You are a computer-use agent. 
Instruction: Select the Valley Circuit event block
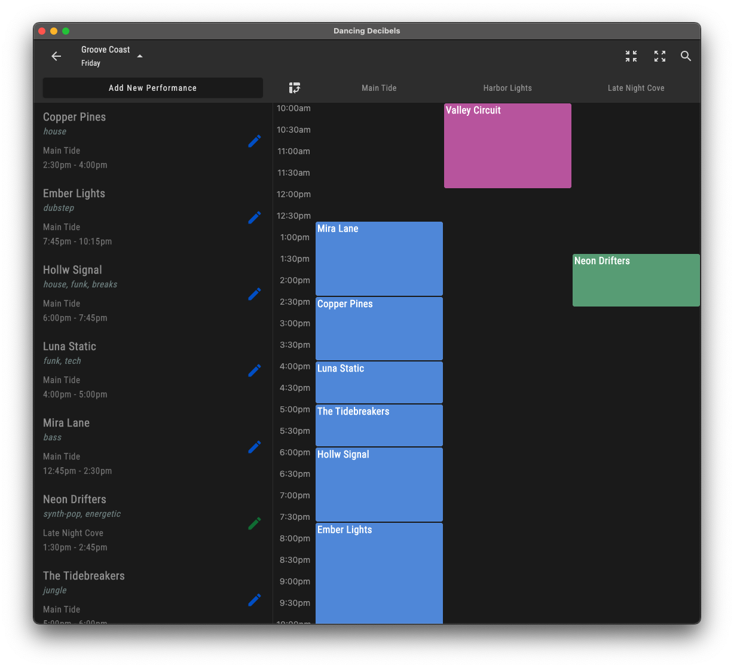click(507, 146)
